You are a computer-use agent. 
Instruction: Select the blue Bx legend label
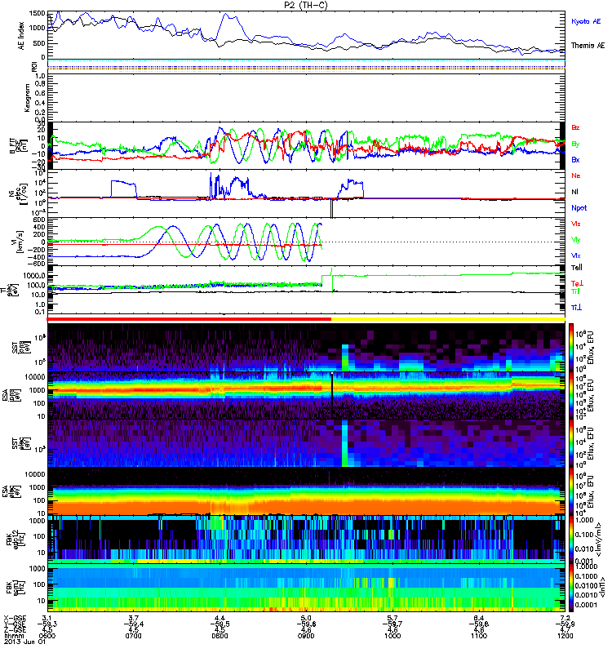click(x=575, y=159)
